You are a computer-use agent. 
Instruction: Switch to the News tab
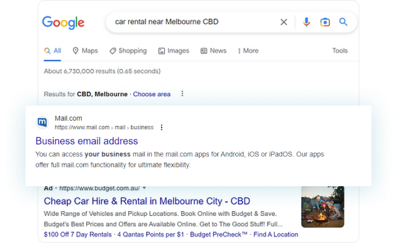[x=213, y=50]
